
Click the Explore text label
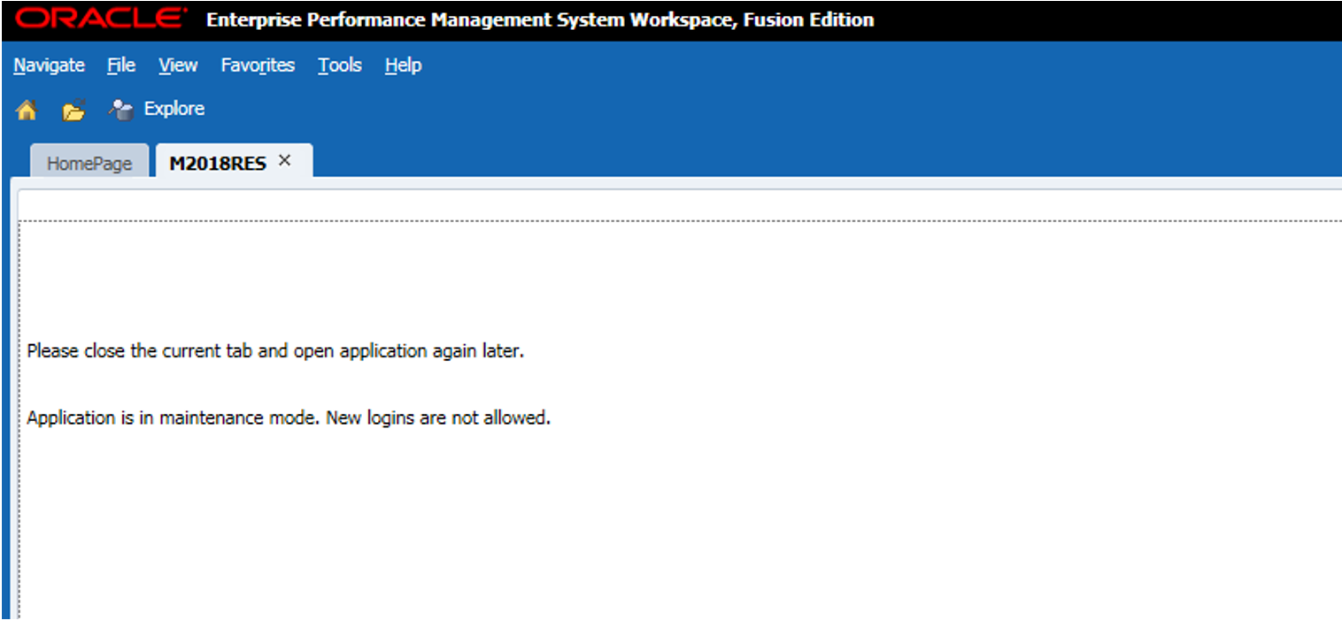[174, 109]
